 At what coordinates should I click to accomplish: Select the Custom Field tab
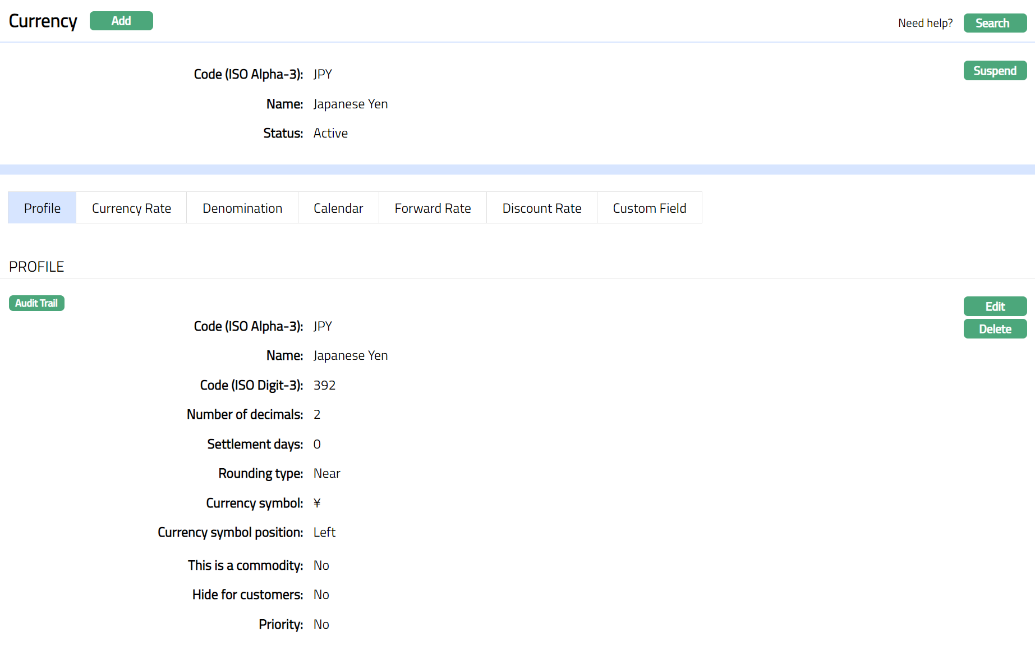pos(649,208)
